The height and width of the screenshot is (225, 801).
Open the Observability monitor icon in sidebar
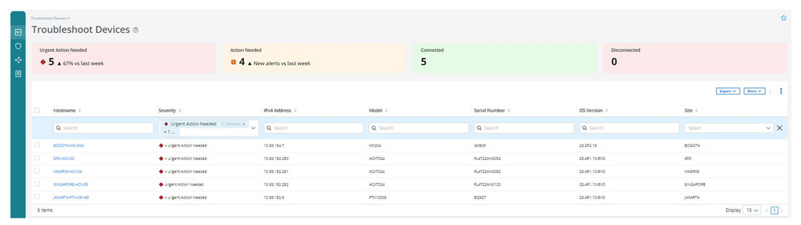click(18, 32)
